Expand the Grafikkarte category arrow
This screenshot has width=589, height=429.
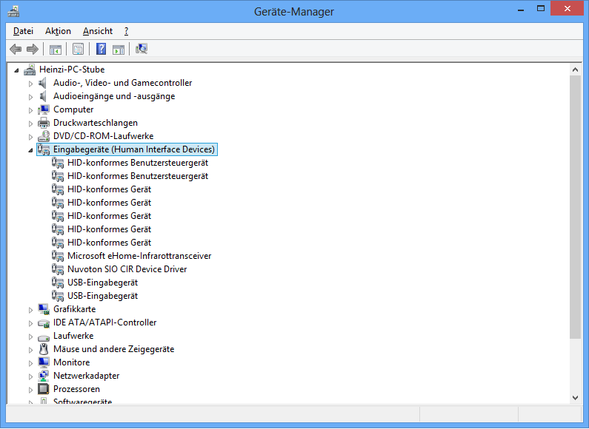pos(30,310)
